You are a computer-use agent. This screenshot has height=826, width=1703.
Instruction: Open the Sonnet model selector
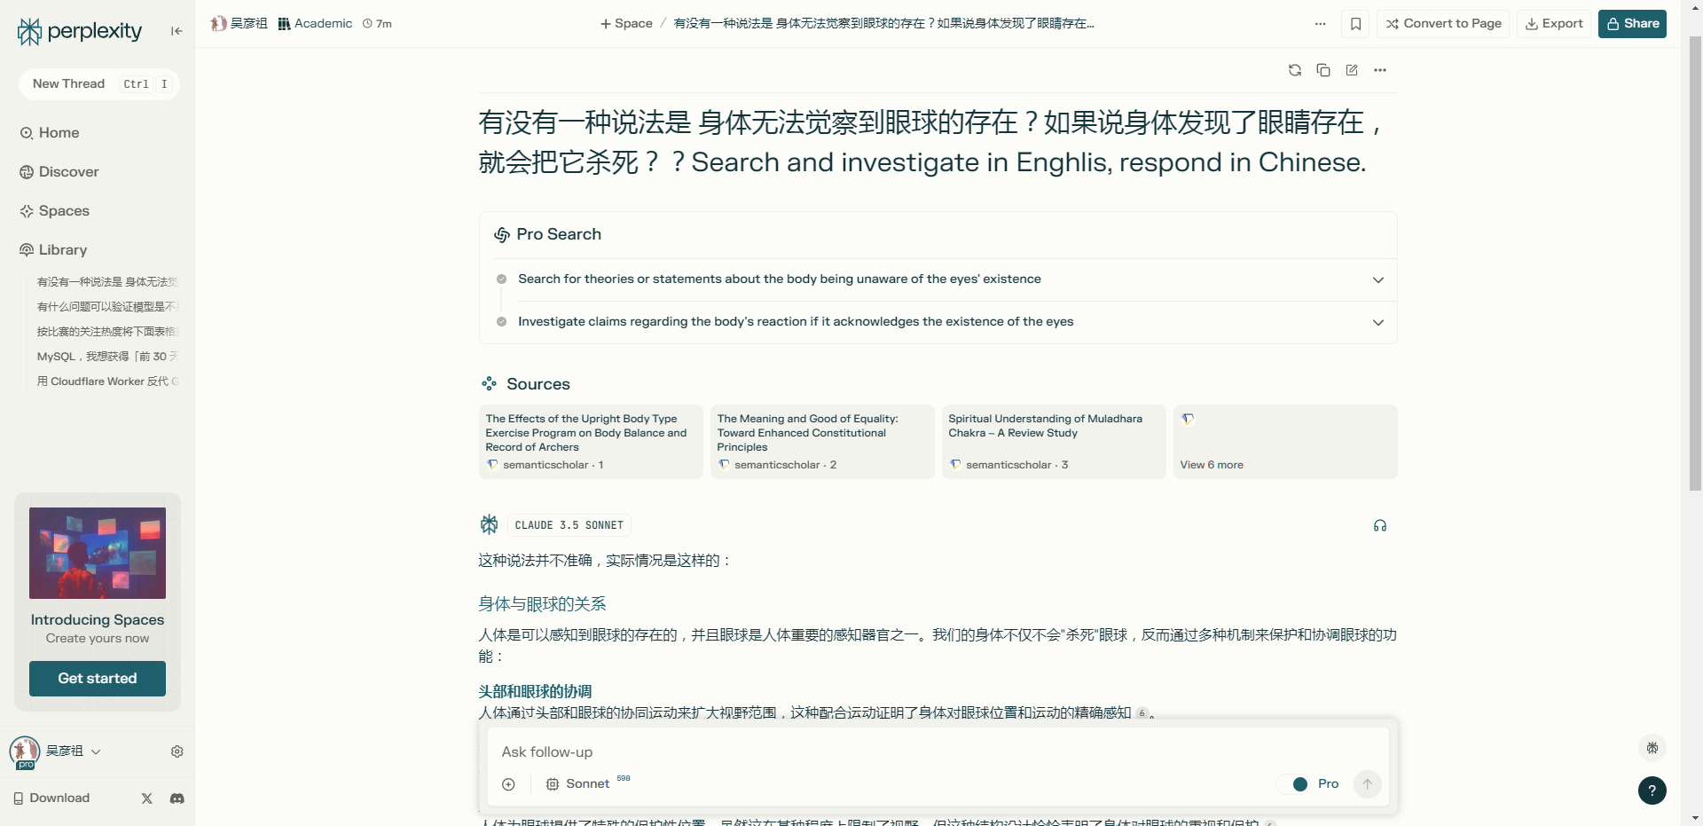(577, 784)
